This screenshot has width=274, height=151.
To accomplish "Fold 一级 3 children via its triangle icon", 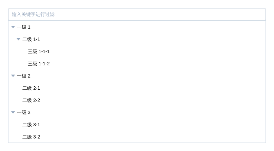I will coord(13,112).
